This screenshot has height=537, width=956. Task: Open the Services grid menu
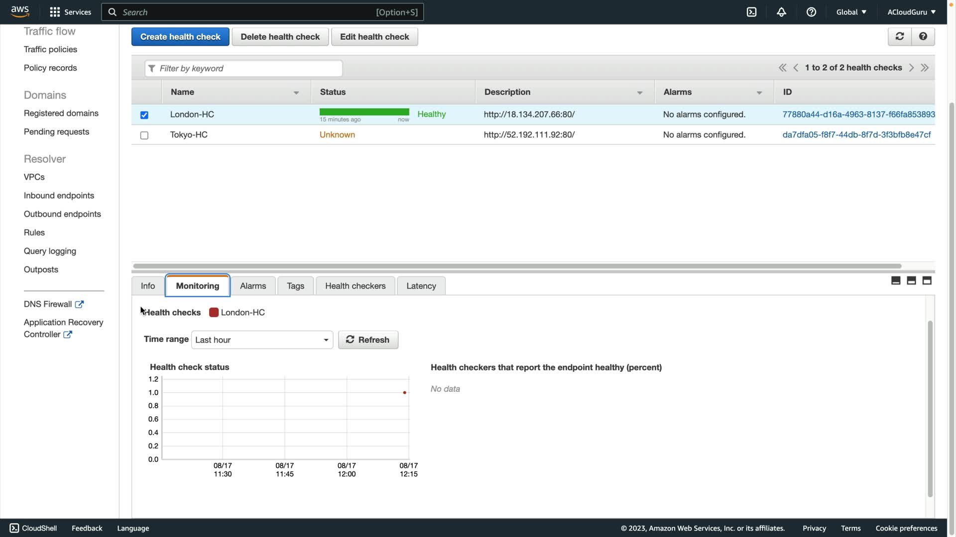click(55, 12)
